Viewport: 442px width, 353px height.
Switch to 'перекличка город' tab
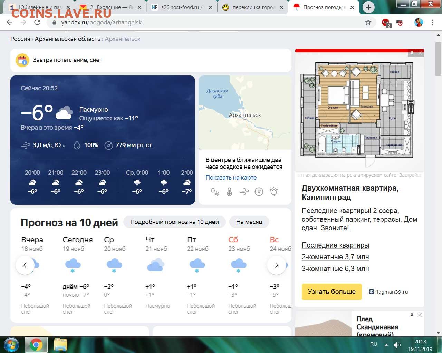tap(252, 7)
